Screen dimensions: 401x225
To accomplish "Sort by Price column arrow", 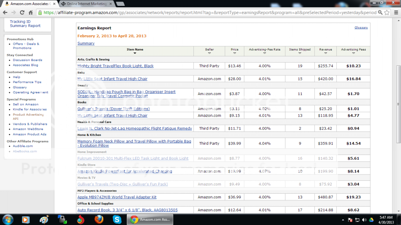I will (235, 53).
